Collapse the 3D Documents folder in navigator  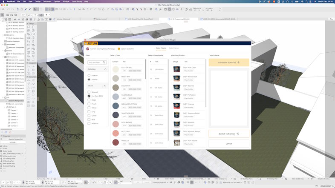pyautogui.click(x=3, y=57)
